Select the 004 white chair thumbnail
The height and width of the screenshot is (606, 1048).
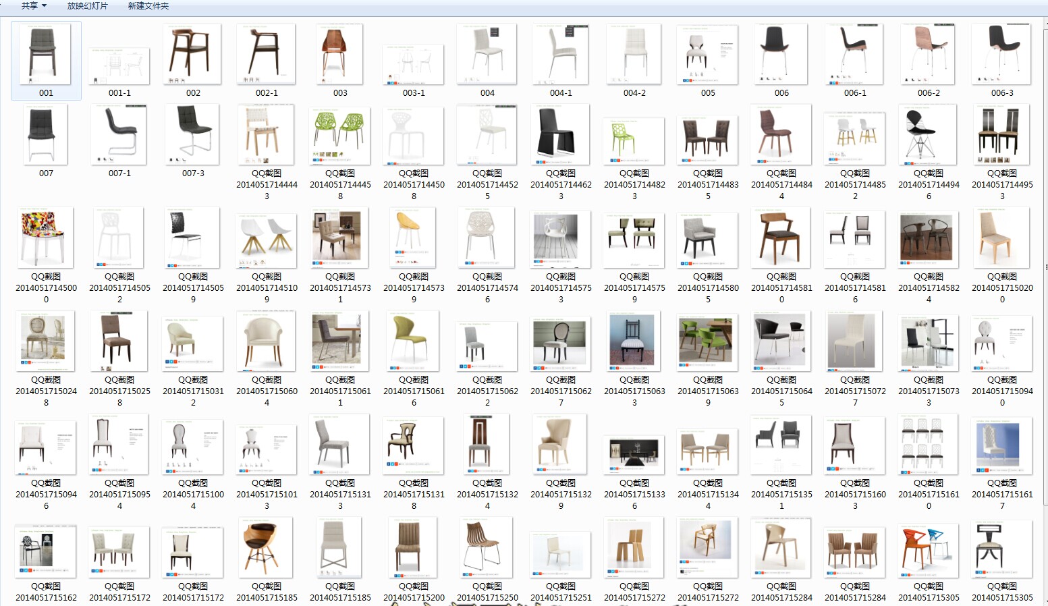coord(487,53)
